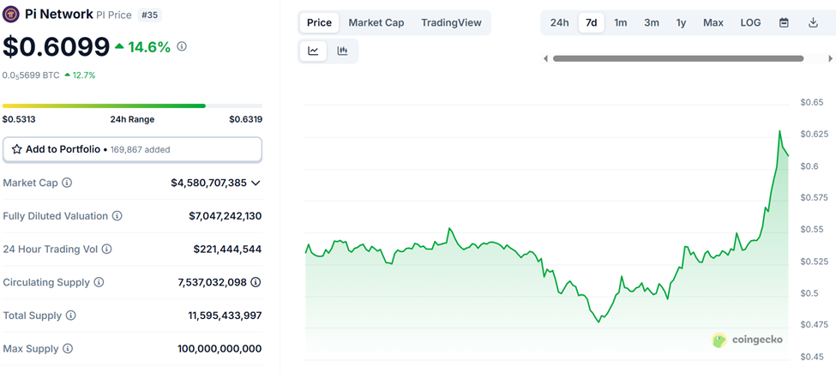Download the chart data

pos(813,22)
